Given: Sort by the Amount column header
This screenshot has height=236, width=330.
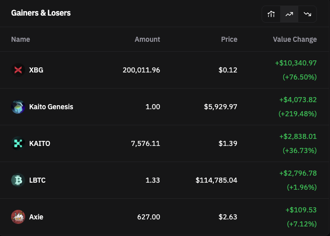Looking at the screenshot, I should click(x=147, y=39).
